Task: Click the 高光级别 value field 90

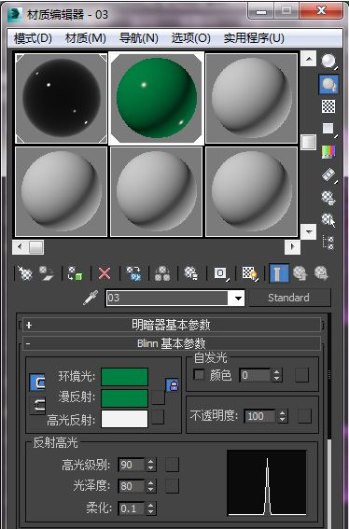Action: pos(132,465)
